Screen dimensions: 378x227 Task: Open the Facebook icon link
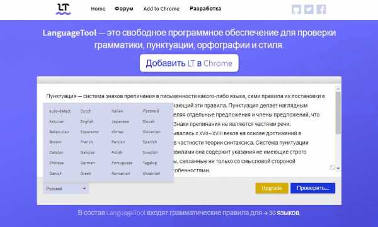pyautogui.click(x=321, y=9)
